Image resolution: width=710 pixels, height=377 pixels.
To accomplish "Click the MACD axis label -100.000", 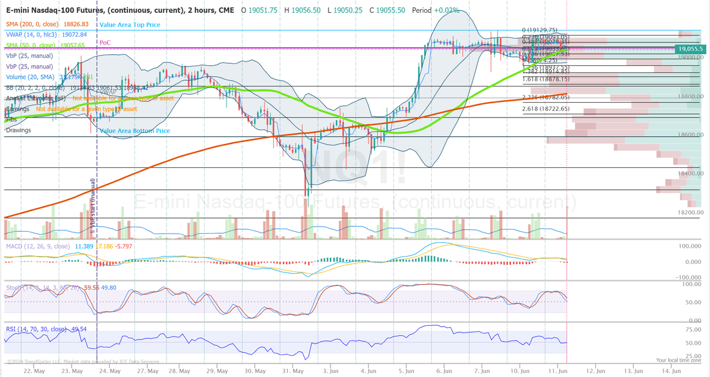I will (x=688, y=277).
